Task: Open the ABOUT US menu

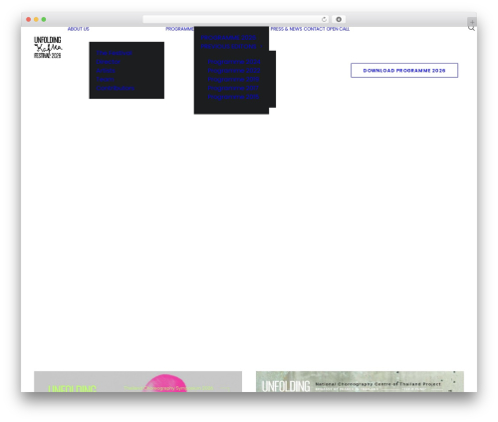Action: [x=79, y=29]
